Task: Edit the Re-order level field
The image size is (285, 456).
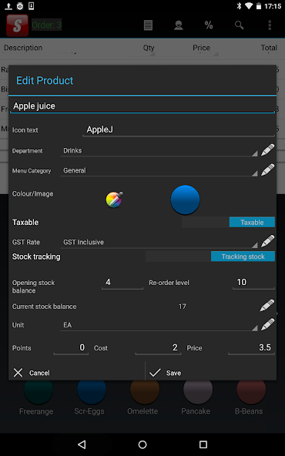Action: (x=253, y=283)
